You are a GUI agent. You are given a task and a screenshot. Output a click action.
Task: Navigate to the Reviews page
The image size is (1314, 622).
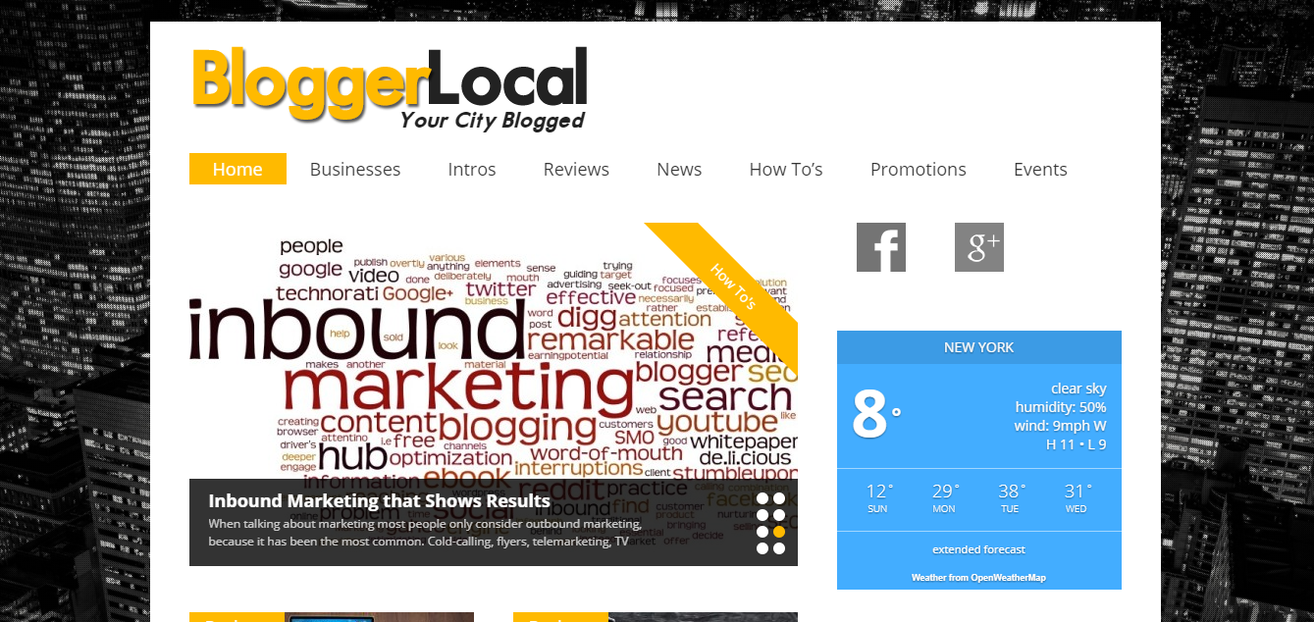pos(576,169)
